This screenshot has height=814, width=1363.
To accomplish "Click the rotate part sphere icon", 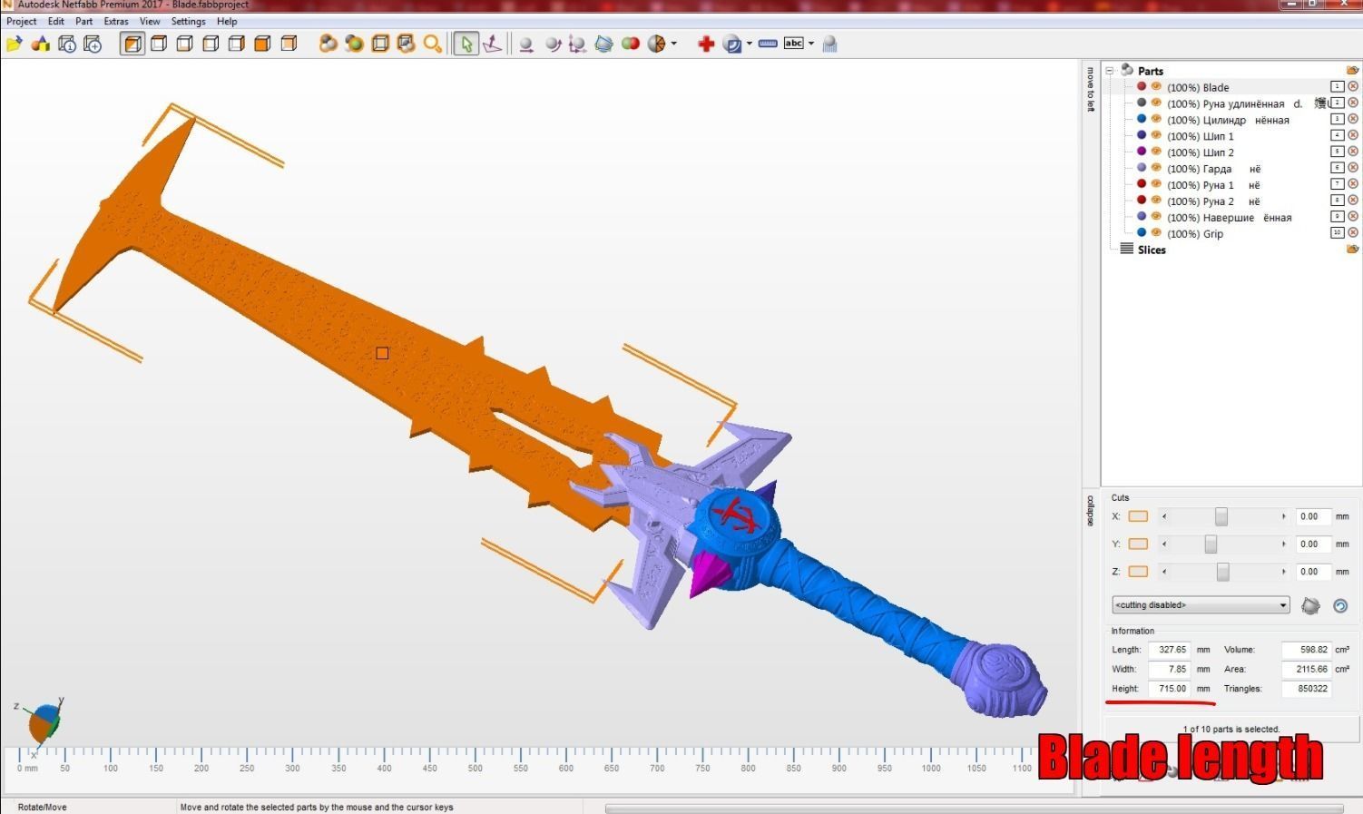I will pos(552,44).
